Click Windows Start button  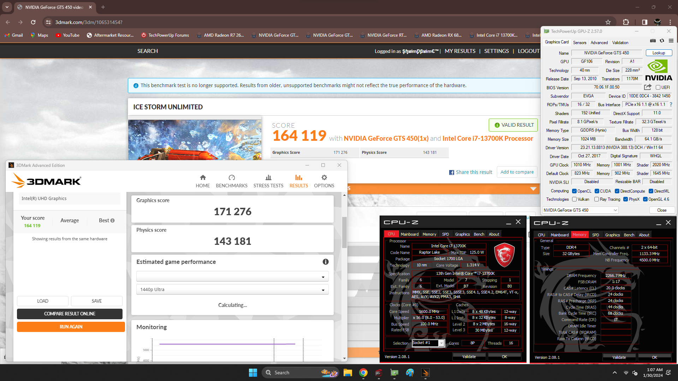pyautogui.click(x=253, y=373)
